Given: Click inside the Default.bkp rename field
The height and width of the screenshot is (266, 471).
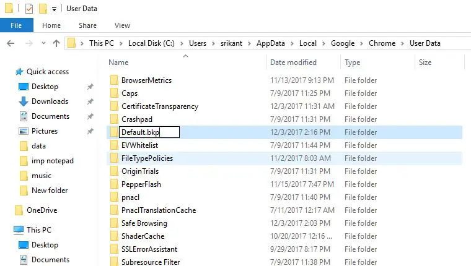Looking at the screenshot, I should 149,132.
